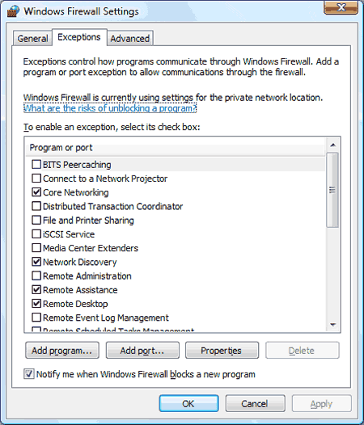Viewport: 364px width, 425px height.
Task: Click the scroll up arrow in program list
Action: click(x=332, y=145)
